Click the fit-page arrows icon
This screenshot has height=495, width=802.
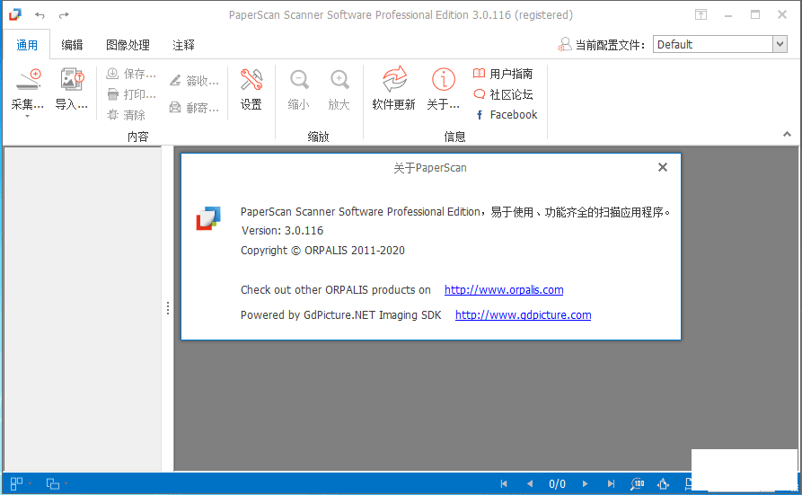click(664, 483)
